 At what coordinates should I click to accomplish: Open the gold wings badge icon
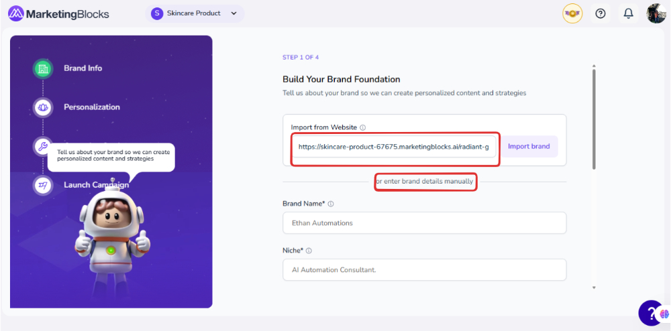(x=572, y=13)
